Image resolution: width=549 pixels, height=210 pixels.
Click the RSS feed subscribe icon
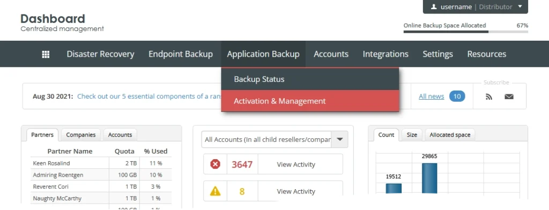pos(489,97)
